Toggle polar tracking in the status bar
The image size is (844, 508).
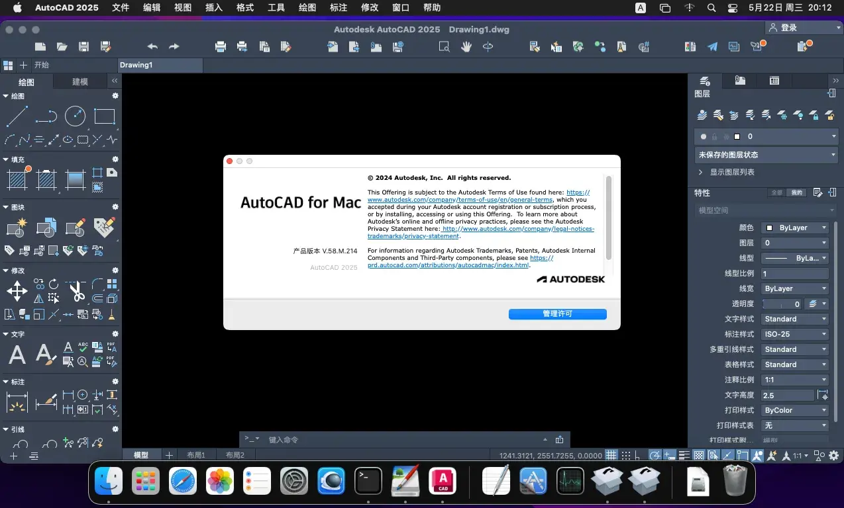[x=655, y=456]
